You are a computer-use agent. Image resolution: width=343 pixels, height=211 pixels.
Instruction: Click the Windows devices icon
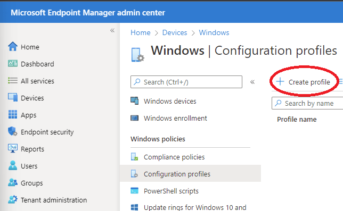pyautogui.click(x=135, y=101)
